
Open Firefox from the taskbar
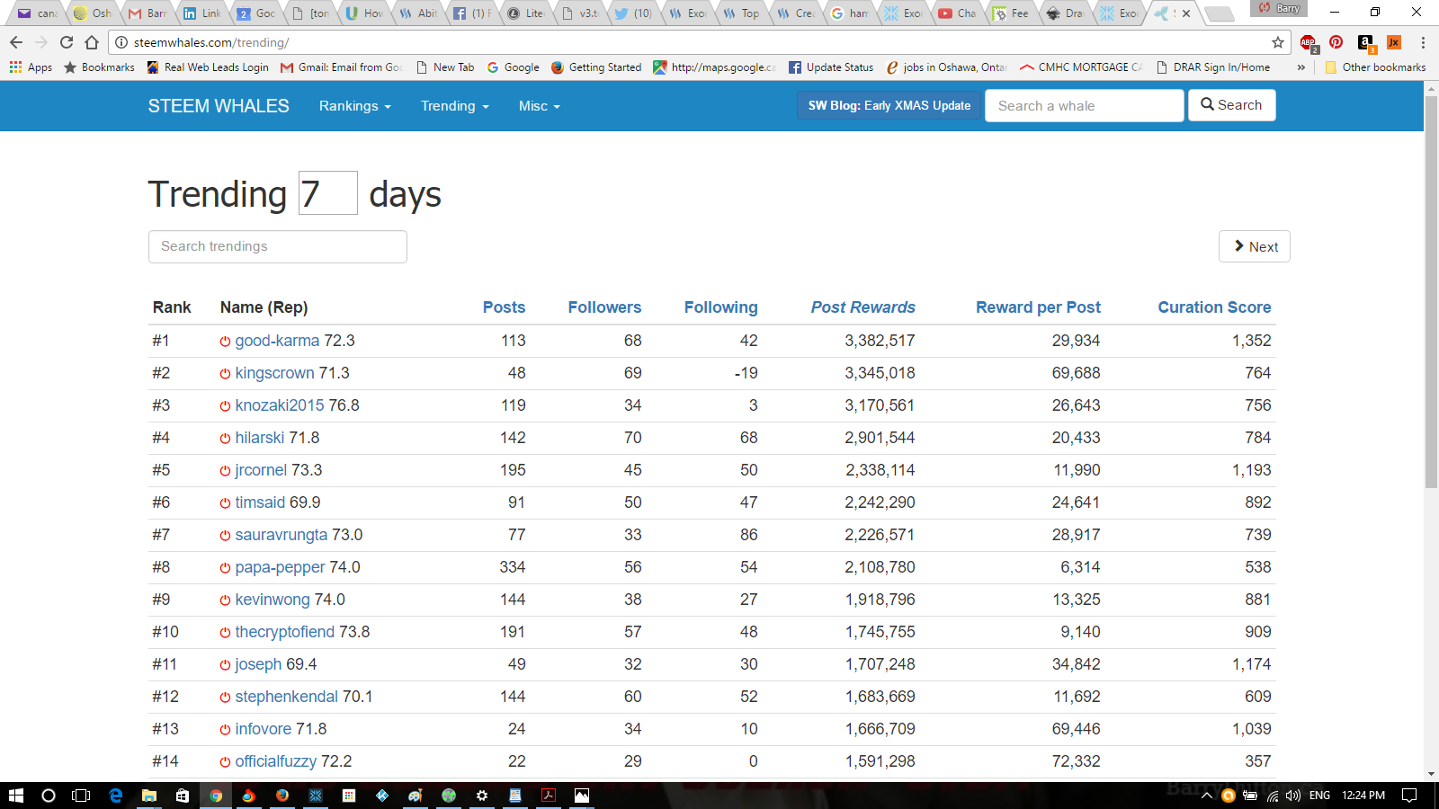tap(282, 796)
